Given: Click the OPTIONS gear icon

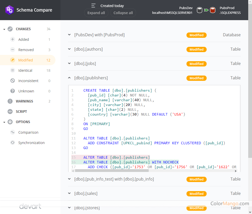Looking at the screenshot, I should (x=10, y=122).
